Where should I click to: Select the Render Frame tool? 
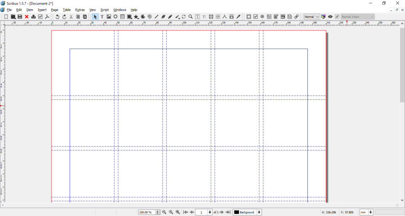click(x=115, y=17)
